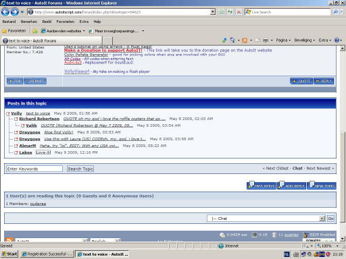Image resolution: width=346 pixels, height=259 pixels.
Task: Open the Beveiliging dropdown menu
Action: pyautogui.click(x=304, y=40)
